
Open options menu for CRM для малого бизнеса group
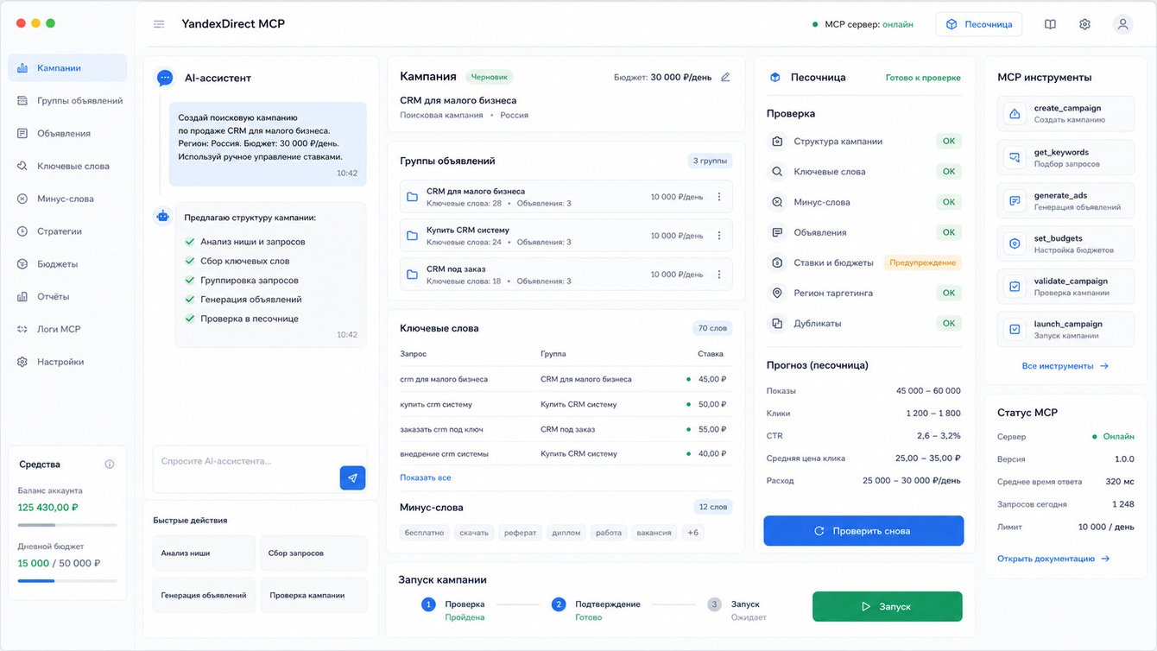tap(719, 197)
